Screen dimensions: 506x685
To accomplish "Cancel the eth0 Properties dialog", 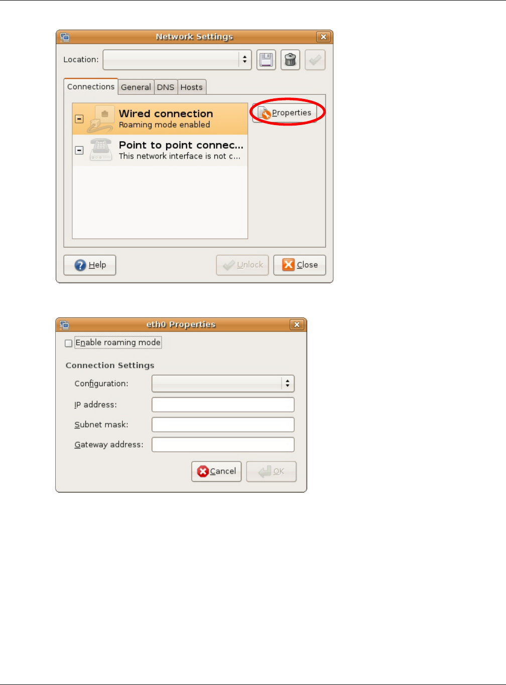I will pyautogui.click(x=216, y=472).
